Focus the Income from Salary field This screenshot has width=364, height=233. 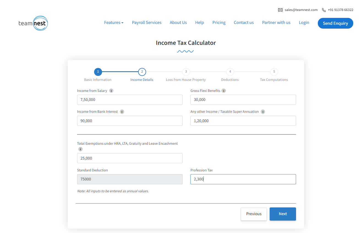[130, 100]
